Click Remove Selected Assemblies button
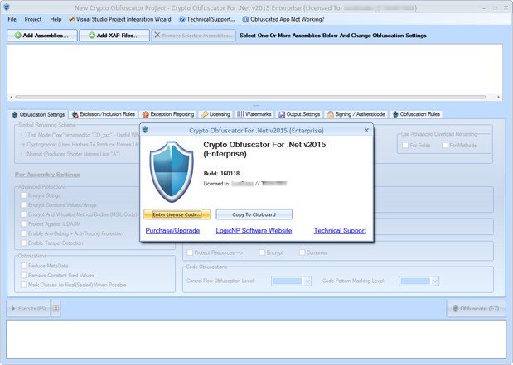Image resolution: width=513 pixels, height=365 pixels. pyautogui.click(x=193, y=36)
